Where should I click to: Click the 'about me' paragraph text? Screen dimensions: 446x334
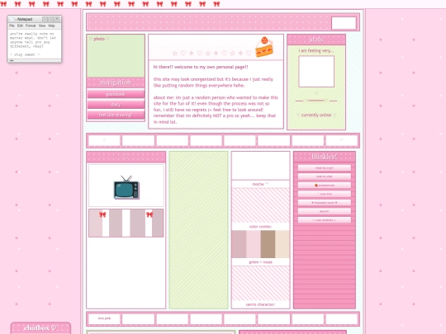click(216, 110)
